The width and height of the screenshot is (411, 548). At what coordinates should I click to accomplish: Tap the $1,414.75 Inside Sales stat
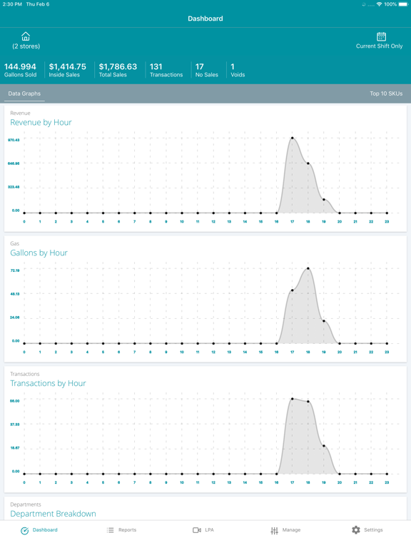[68, 70]
